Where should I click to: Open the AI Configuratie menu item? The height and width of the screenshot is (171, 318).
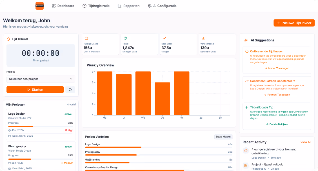(x=162, y=6)
